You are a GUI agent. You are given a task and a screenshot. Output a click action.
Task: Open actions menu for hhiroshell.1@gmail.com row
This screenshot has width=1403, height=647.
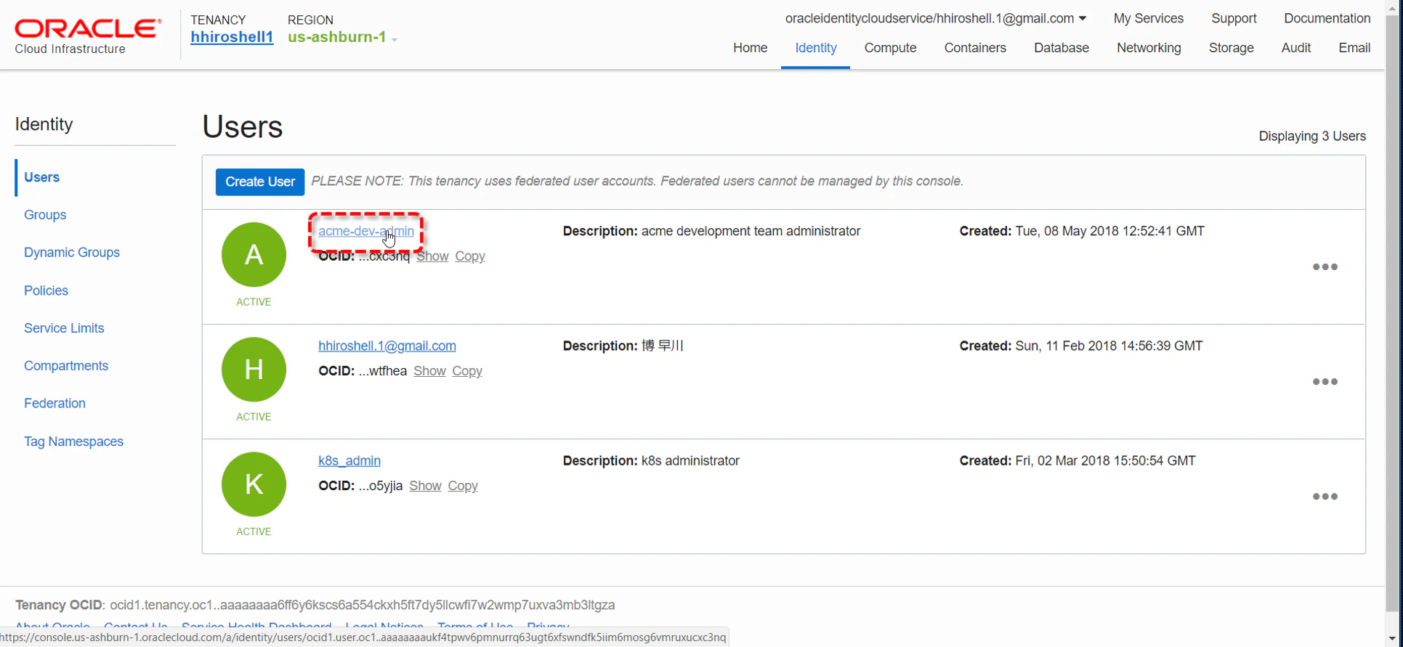[x=1325, y=382]
